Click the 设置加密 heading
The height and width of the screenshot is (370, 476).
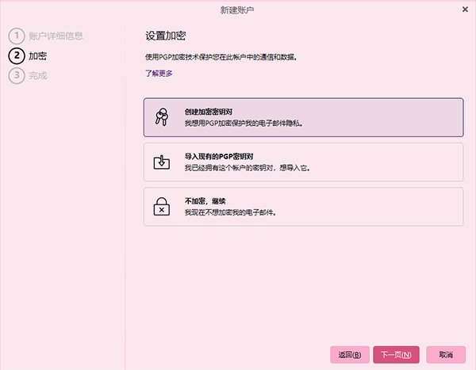tap(166, 36)
